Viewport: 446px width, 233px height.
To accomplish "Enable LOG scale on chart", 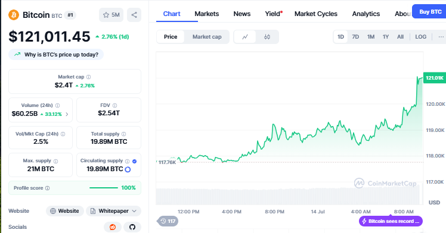I will pos(420,37).
